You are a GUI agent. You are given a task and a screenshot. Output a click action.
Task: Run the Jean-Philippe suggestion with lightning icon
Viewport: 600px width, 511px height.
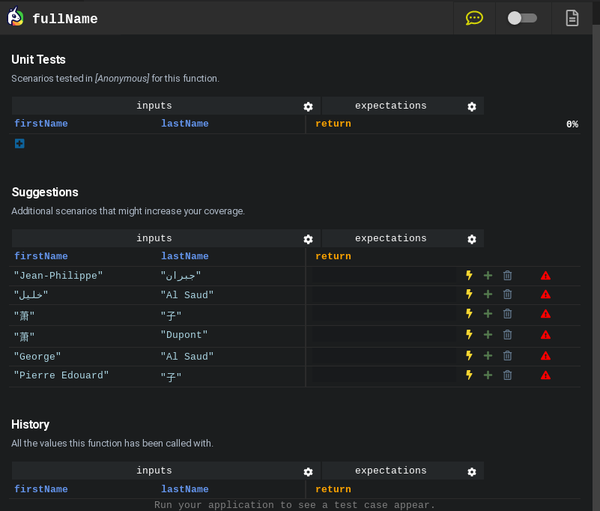(470, 276)
